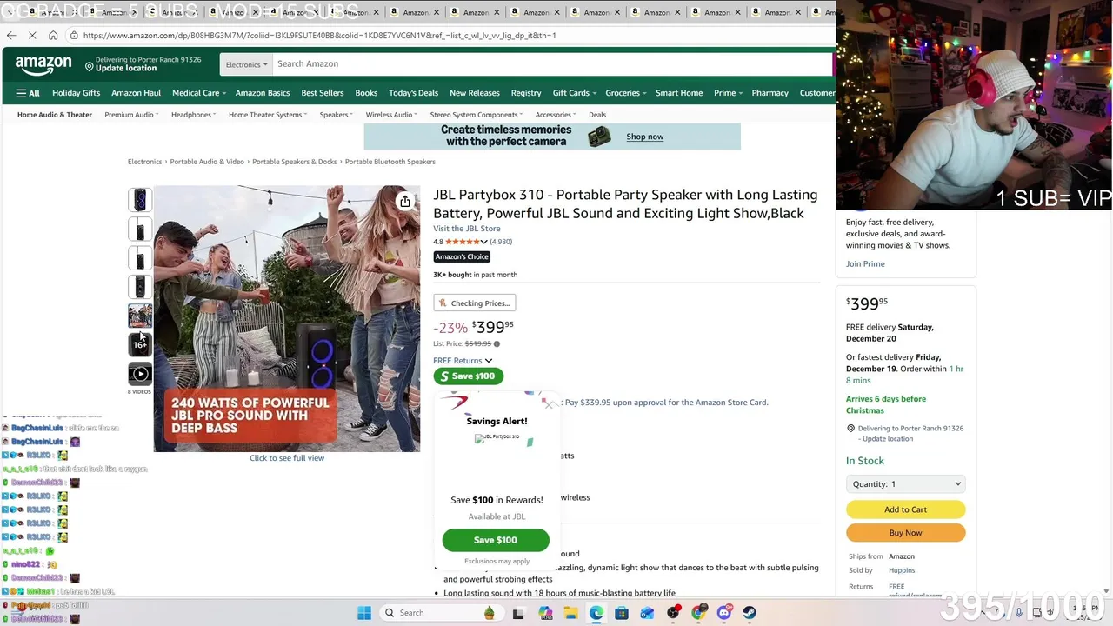This screenshot has height=626, width=1113.
Task: Click green Save $100 badge under price
Action: pyautogui.click(x=468, y=376)
